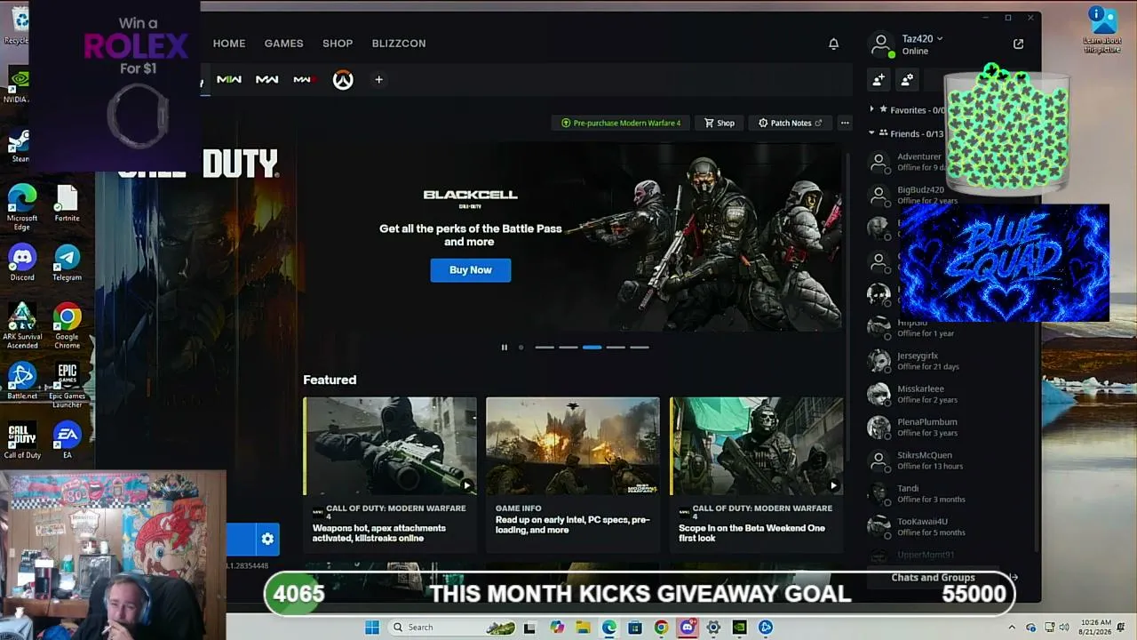
Task: Open the Game Info featured thumbnail
Action: click(573, 446)
